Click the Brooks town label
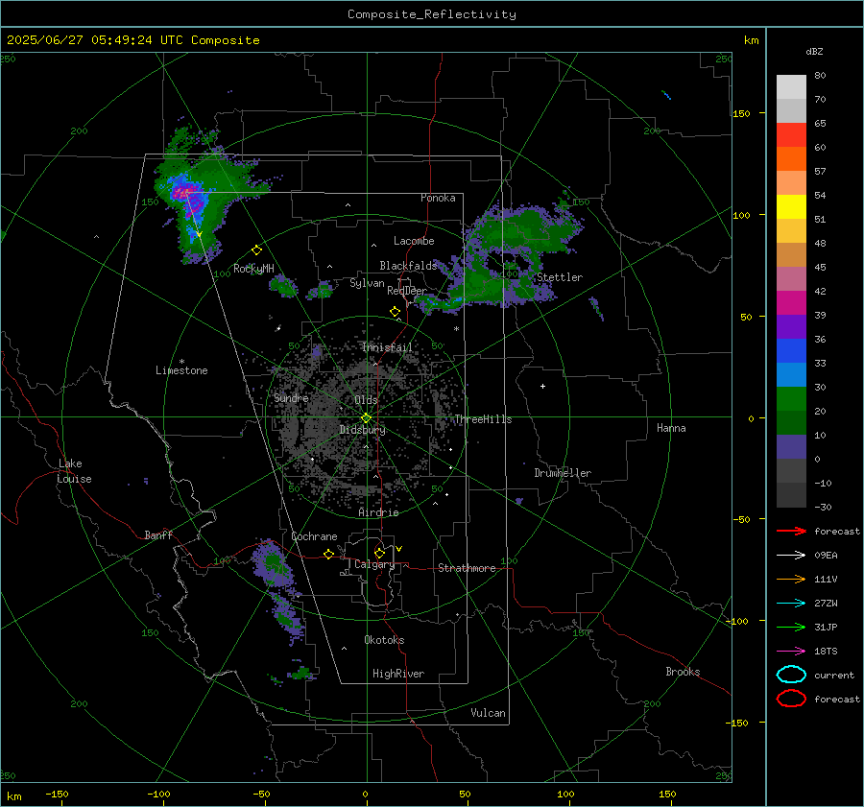This screenshot has height=807, width=864. click(x=683, y=672)
